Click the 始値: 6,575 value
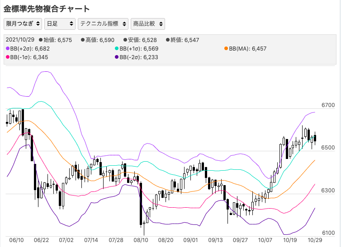341x247 pixels. [x=57, y=40]
